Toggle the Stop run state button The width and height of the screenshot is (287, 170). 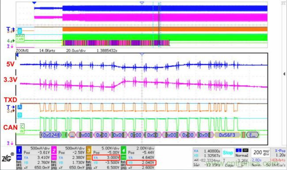pyautogui.click(x=228, y=153)
